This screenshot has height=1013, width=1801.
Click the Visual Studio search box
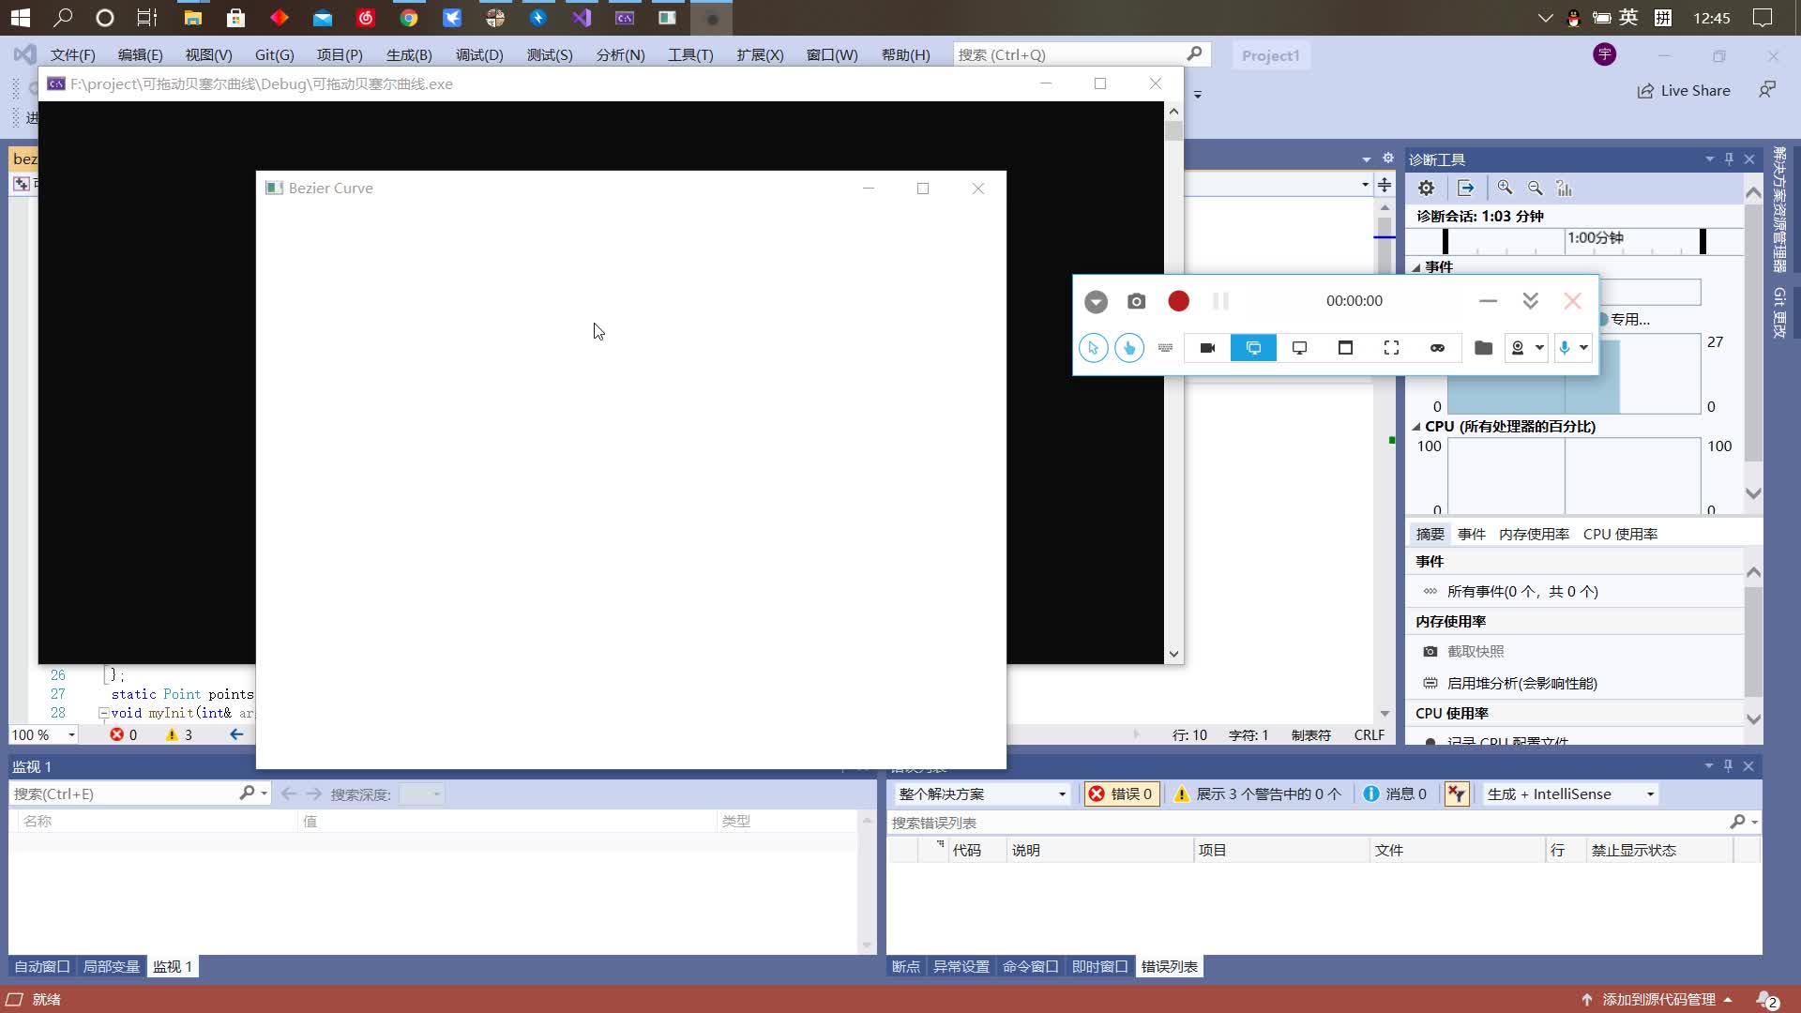click(x=1069, y=54)
